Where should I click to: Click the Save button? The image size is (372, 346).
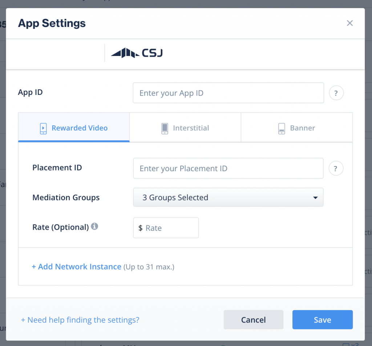322,320
